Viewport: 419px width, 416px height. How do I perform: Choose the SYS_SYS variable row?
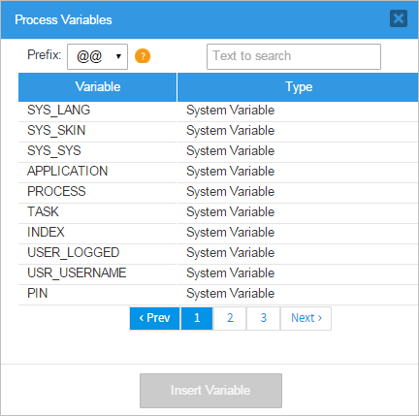click(x=218, y=151)
